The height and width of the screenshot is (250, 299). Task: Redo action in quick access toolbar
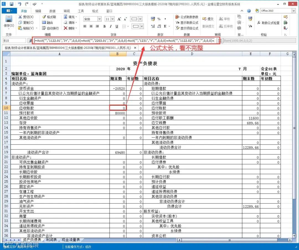[x=27, y=4]
